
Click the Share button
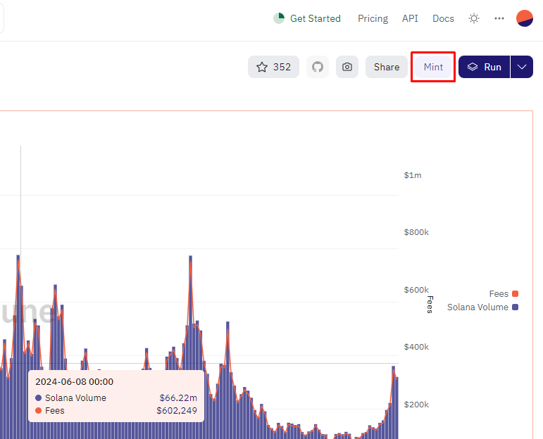(386, 67)
